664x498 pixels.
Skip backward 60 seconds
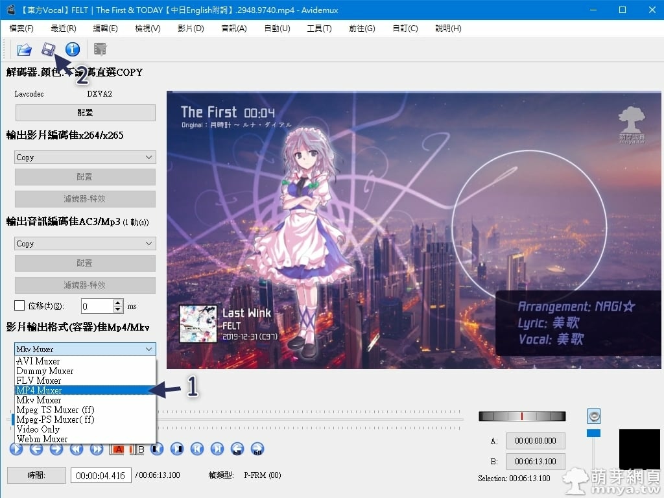pos(237,449)
